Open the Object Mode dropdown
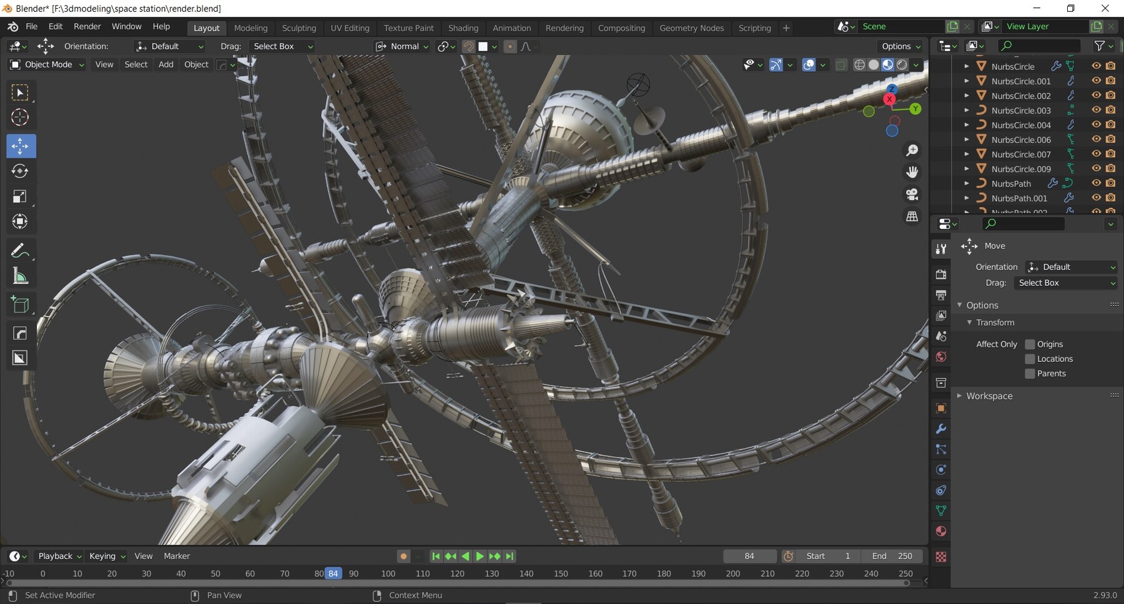The image size is (1124, 604). pos(46,64)
